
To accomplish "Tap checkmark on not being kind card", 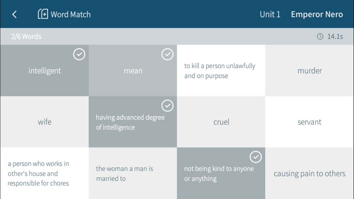I will coord(256,157).
